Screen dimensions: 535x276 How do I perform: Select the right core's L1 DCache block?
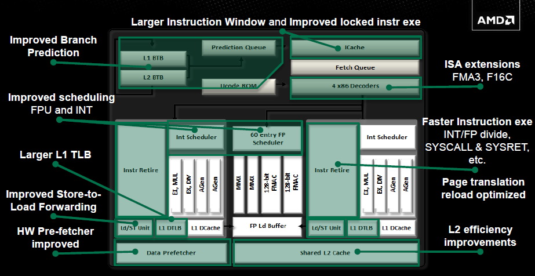tap(398, 228)
